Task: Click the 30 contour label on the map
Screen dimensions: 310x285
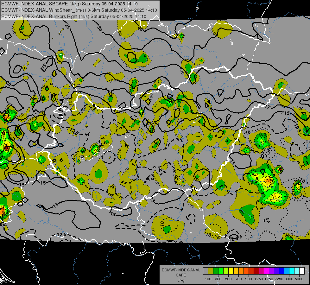Action: point(100,29)
